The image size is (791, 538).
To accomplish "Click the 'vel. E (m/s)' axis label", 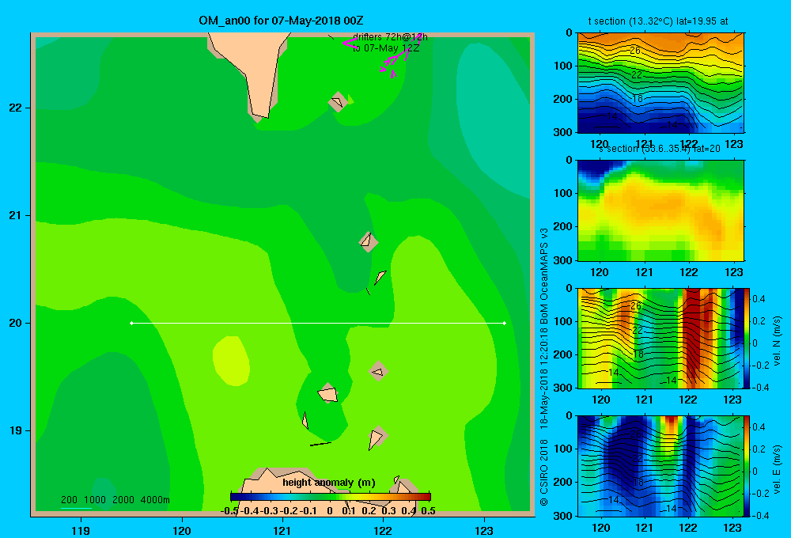I will tap(778, 469).
